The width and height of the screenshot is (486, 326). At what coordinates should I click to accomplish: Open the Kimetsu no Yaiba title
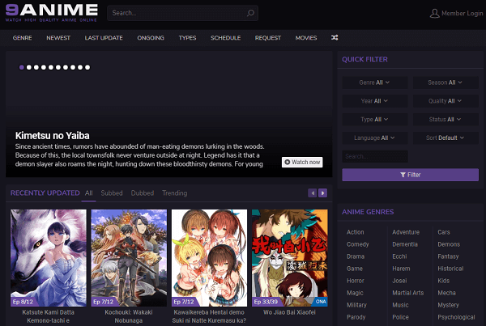(53, 136)
